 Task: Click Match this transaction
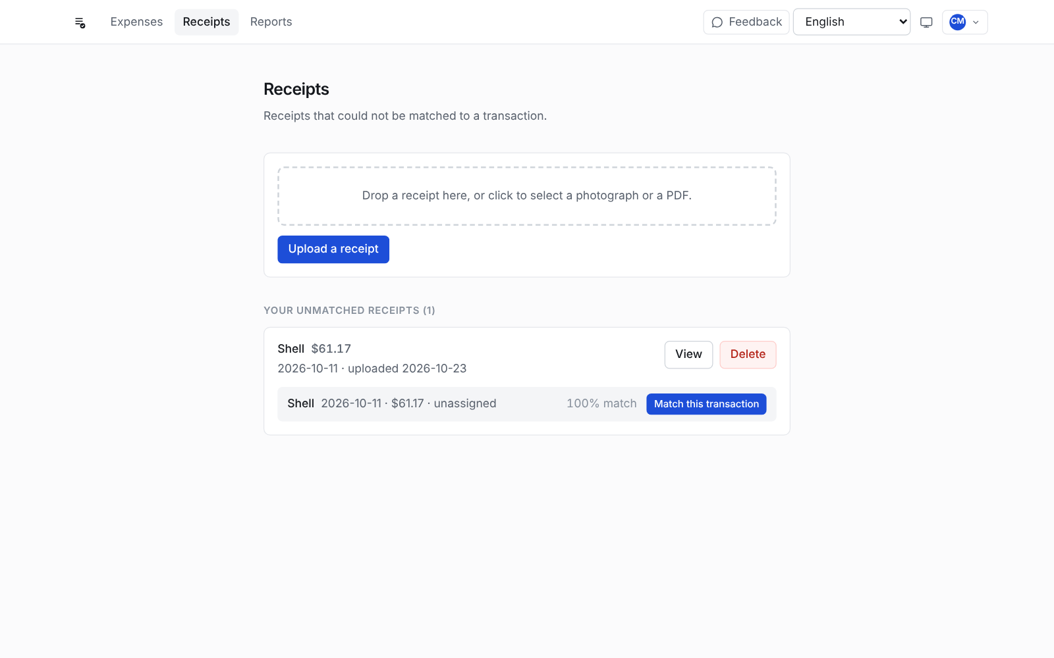tap(706, 404)
